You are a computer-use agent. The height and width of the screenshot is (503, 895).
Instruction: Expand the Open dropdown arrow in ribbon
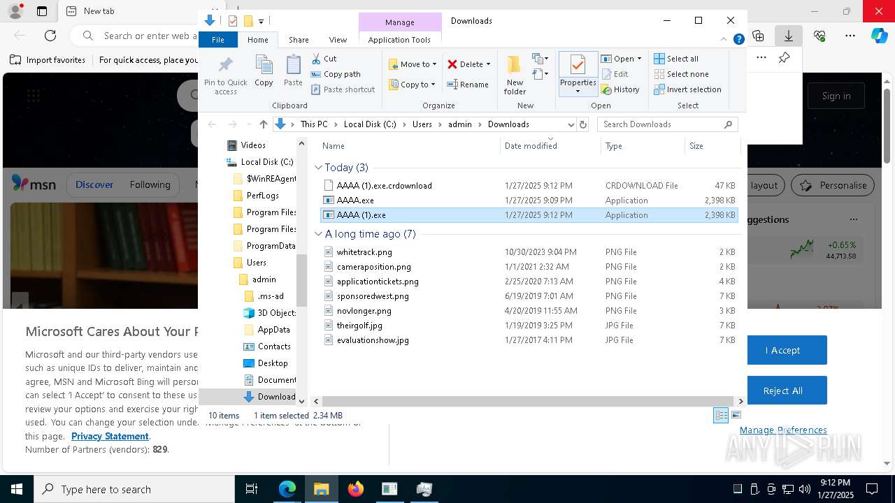tap(639, 59)
